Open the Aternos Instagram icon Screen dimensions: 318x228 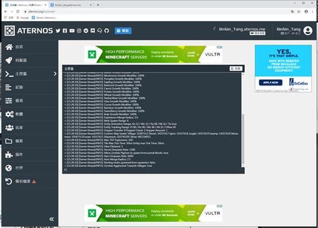click(x=79, y=31)
